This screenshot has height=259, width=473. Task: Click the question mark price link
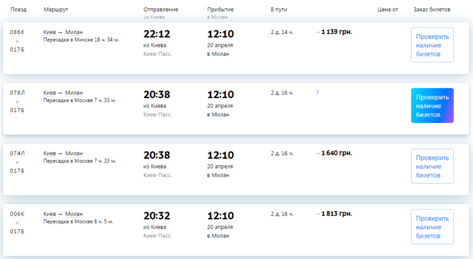(x=317, y=93)
